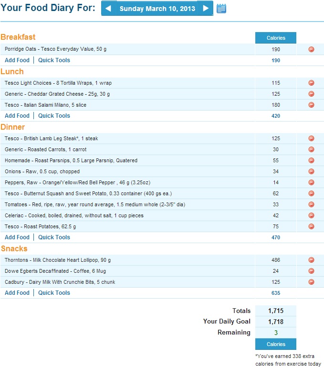Edit Cheddar Grated Cheese entry

[x=57, y=94]
